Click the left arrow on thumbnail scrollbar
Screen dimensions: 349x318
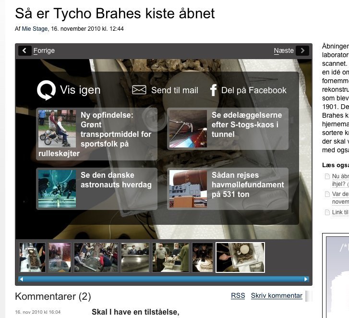tap(21, 279)
